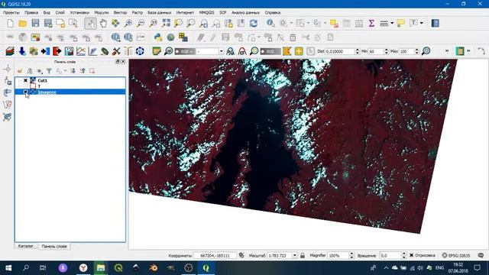
Task: Open map tips speech bubble tool
Action: pyautogui.click(x=400, y=24)
